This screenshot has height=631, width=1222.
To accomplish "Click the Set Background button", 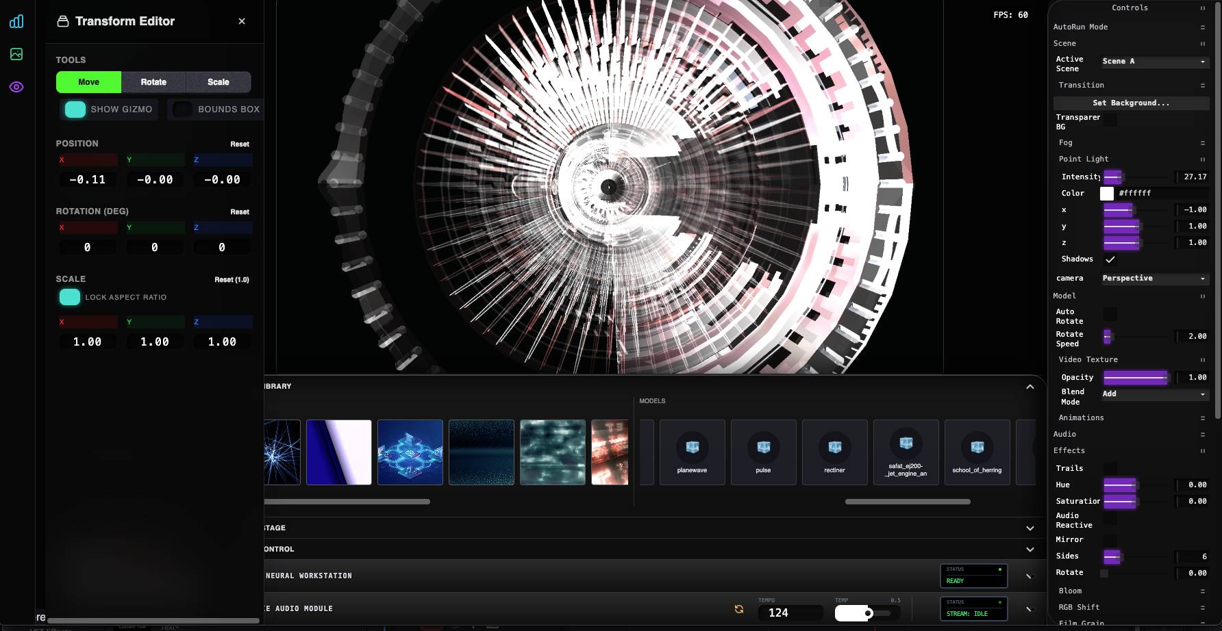I will click(1131, 103).
